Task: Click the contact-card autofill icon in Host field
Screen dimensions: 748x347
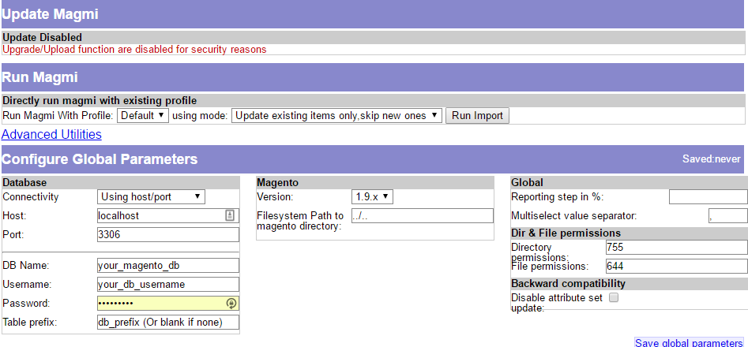Action: [230, 215]
